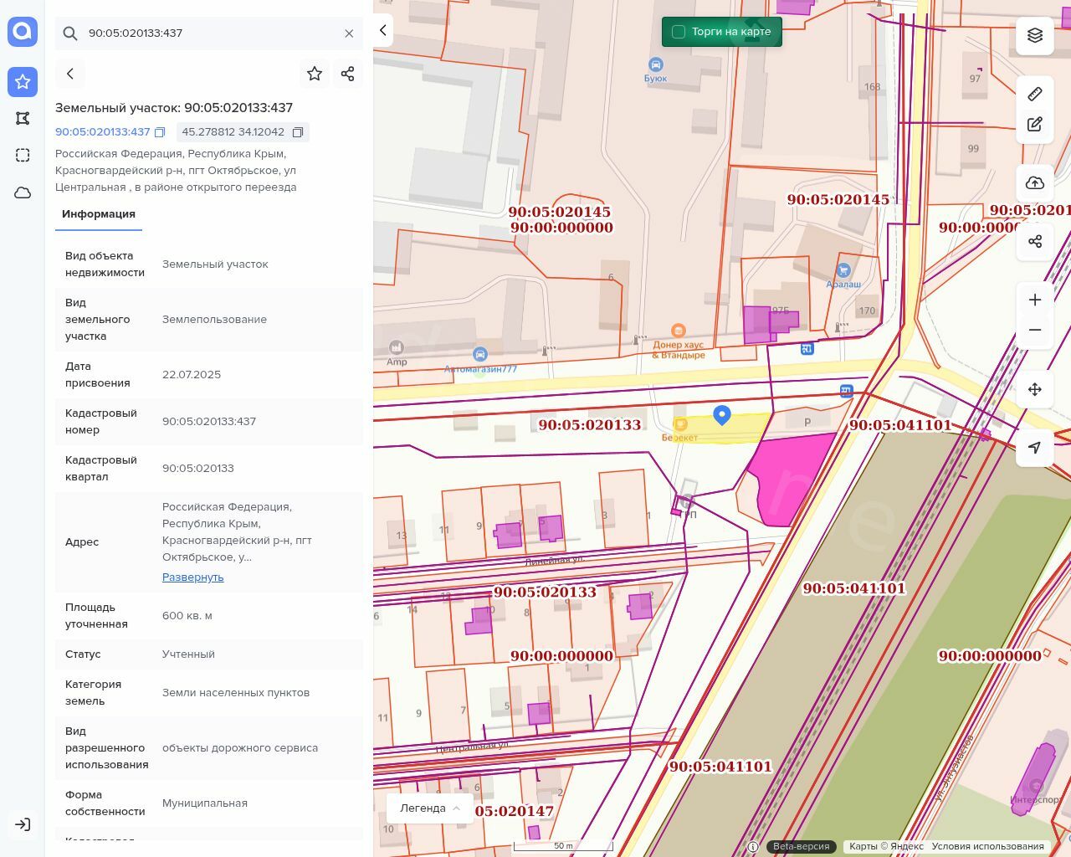
Task: Zoom out on the map
Action: coord(1035,331)
